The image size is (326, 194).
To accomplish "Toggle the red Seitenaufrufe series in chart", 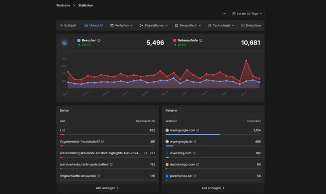I will (x=175, y=41).
